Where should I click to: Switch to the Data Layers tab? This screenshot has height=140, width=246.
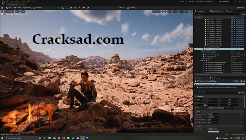(230, 11)
